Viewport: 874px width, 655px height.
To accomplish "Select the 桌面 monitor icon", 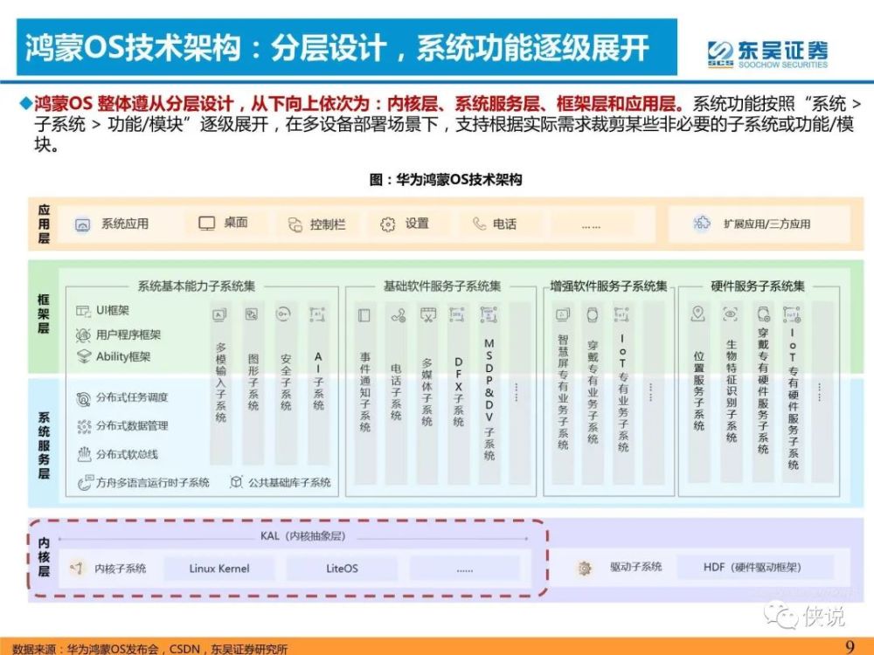I will tap(207, 224).
